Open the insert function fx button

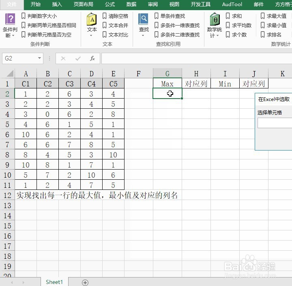coord(92,58)
